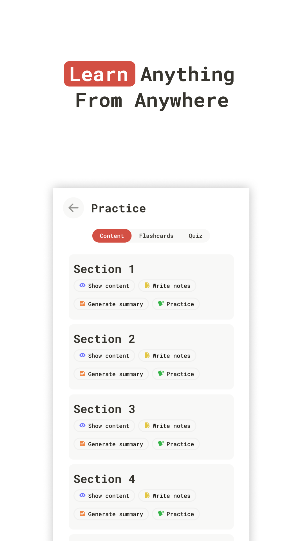Show content for Section 2
The width and height of the screenshot is (304, 541).
[x=104, y=356]
